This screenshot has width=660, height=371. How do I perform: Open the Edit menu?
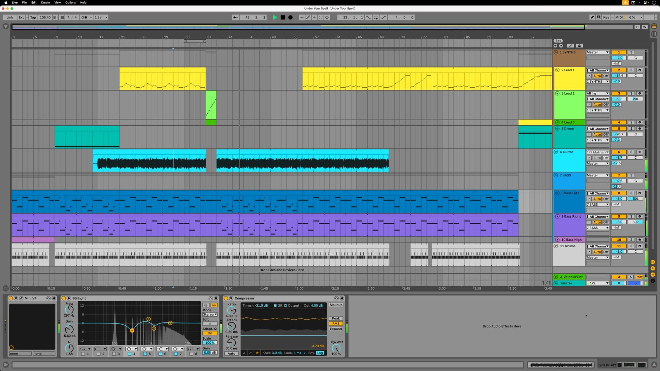[34, 3]
